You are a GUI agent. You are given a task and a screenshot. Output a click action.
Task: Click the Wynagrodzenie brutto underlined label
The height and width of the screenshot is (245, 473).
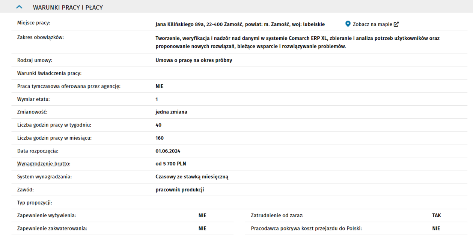coord(44,164)
